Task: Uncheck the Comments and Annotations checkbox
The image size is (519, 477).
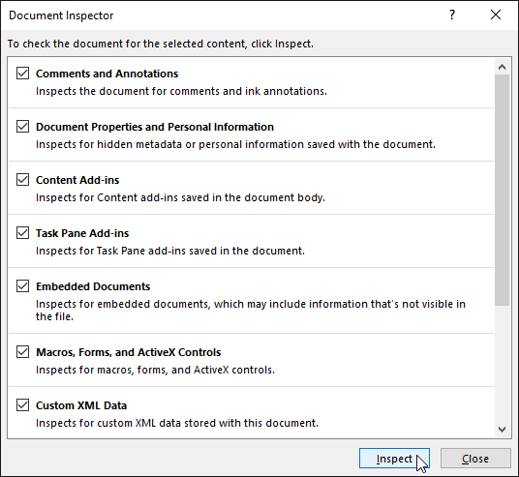Action: point(22,74)
